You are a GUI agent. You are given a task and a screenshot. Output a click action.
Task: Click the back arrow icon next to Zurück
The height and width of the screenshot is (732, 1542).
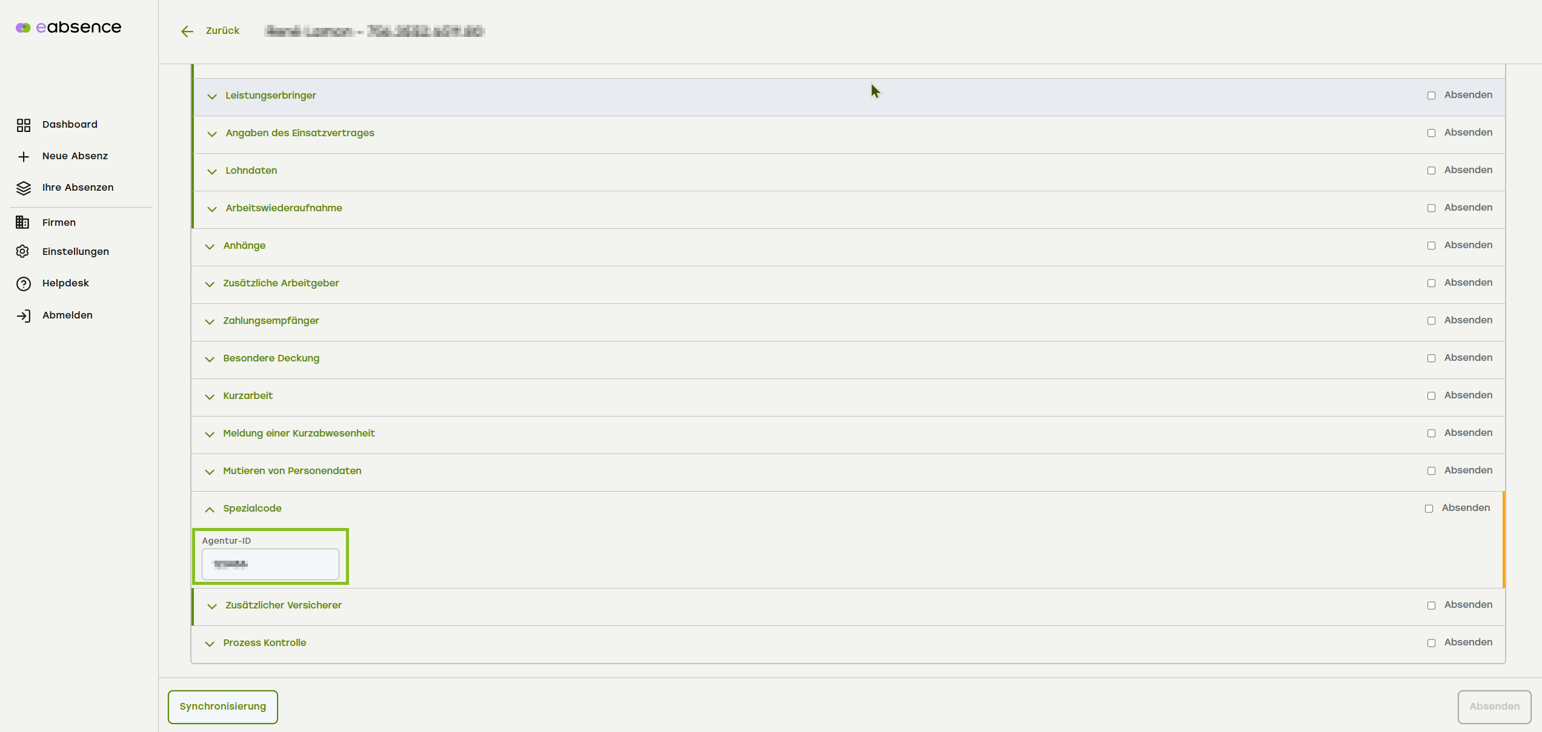[187, 31]
